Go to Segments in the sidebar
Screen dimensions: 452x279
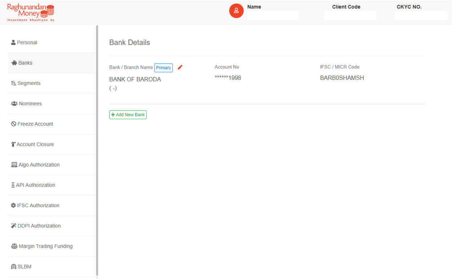(52, 83)
